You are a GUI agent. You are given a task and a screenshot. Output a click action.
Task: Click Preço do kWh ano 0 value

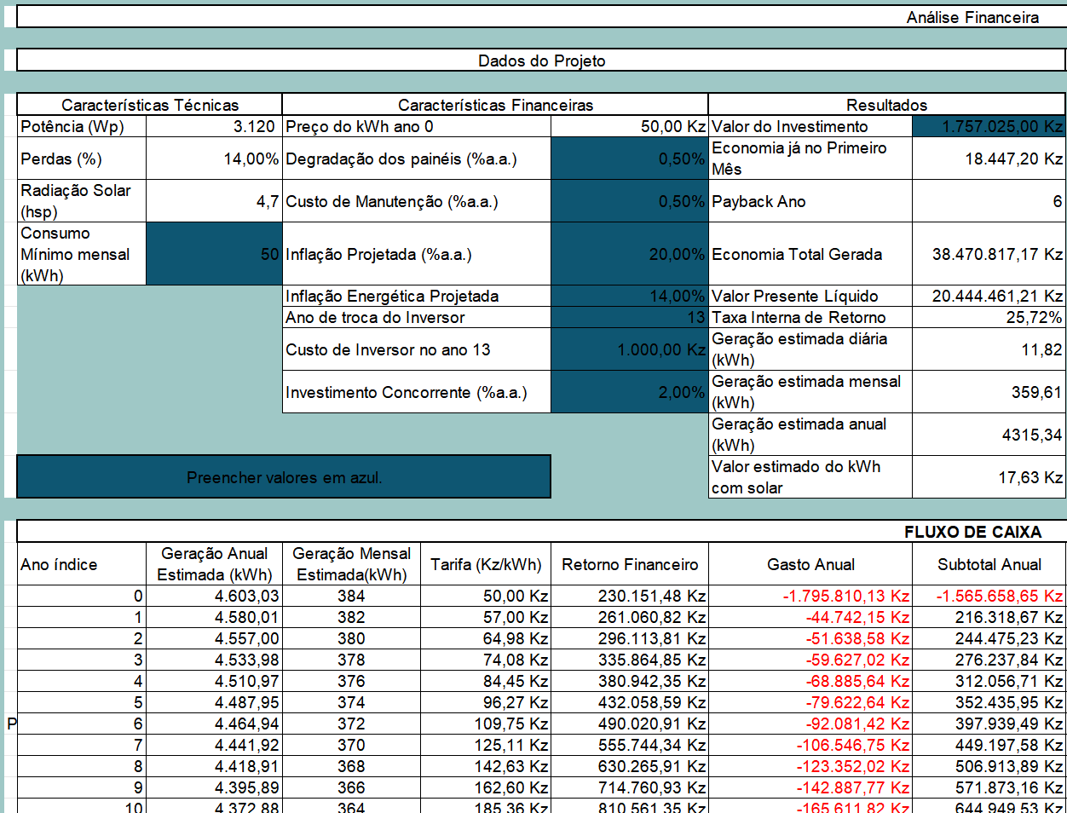[630, 126]
